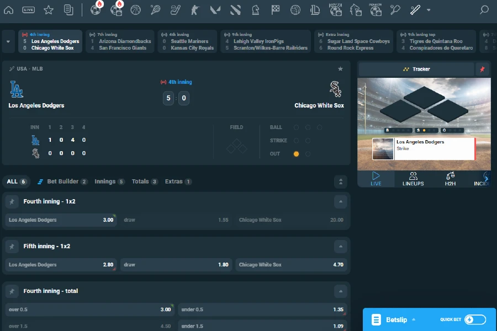This screenshot has height=331, width=497.
Task: Select the chess knight sport icon
Action: [x=255, y=10]
